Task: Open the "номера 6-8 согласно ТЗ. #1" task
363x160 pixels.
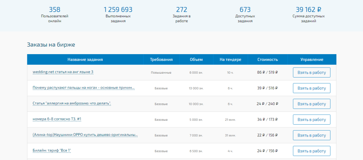Action: (x=57, y=119)
